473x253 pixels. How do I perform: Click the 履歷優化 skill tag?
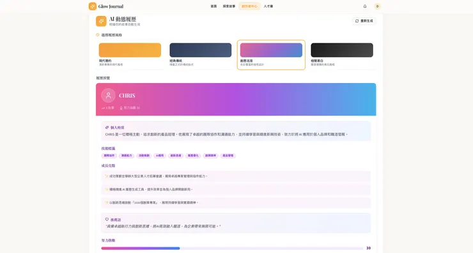click(194, 156)
